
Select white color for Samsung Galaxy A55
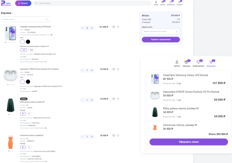tap(22, 42)
